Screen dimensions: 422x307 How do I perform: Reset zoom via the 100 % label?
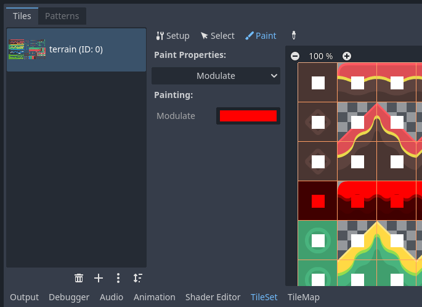[320, 56]
